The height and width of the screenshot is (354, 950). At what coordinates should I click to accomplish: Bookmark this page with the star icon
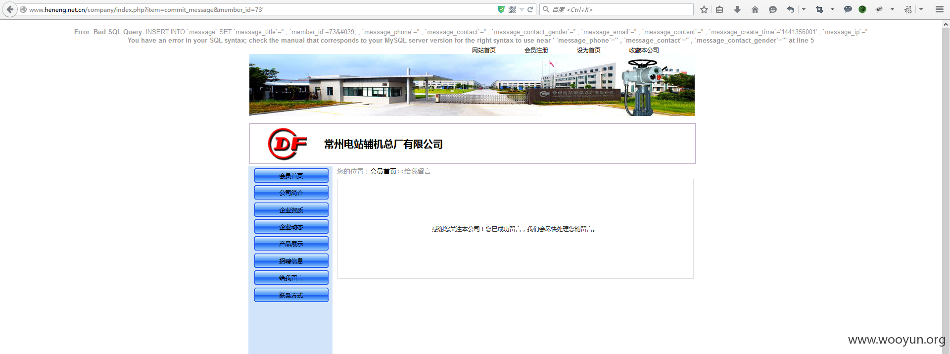click(704, 9)
